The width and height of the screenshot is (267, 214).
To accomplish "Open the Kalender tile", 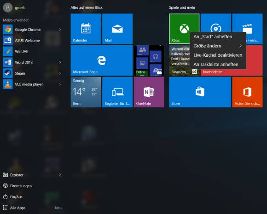I will pyautogui.click(x=86, y=29).
